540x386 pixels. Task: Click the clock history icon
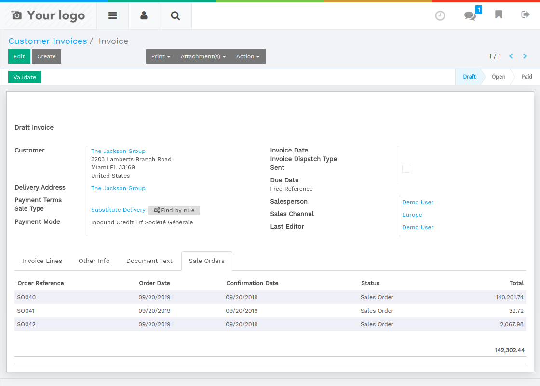(440, 15)
